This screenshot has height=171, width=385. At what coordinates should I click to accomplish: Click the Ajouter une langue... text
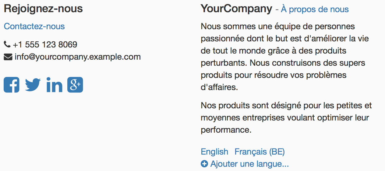(249, 164)
